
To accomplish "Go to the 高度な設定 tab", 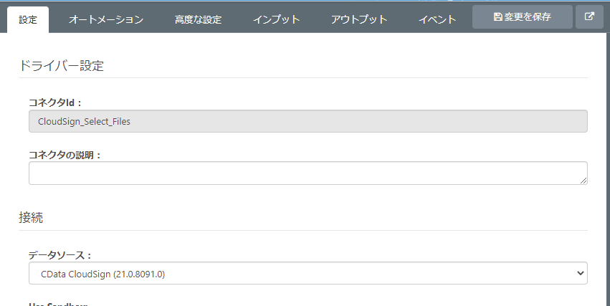I will click(198, 20).
